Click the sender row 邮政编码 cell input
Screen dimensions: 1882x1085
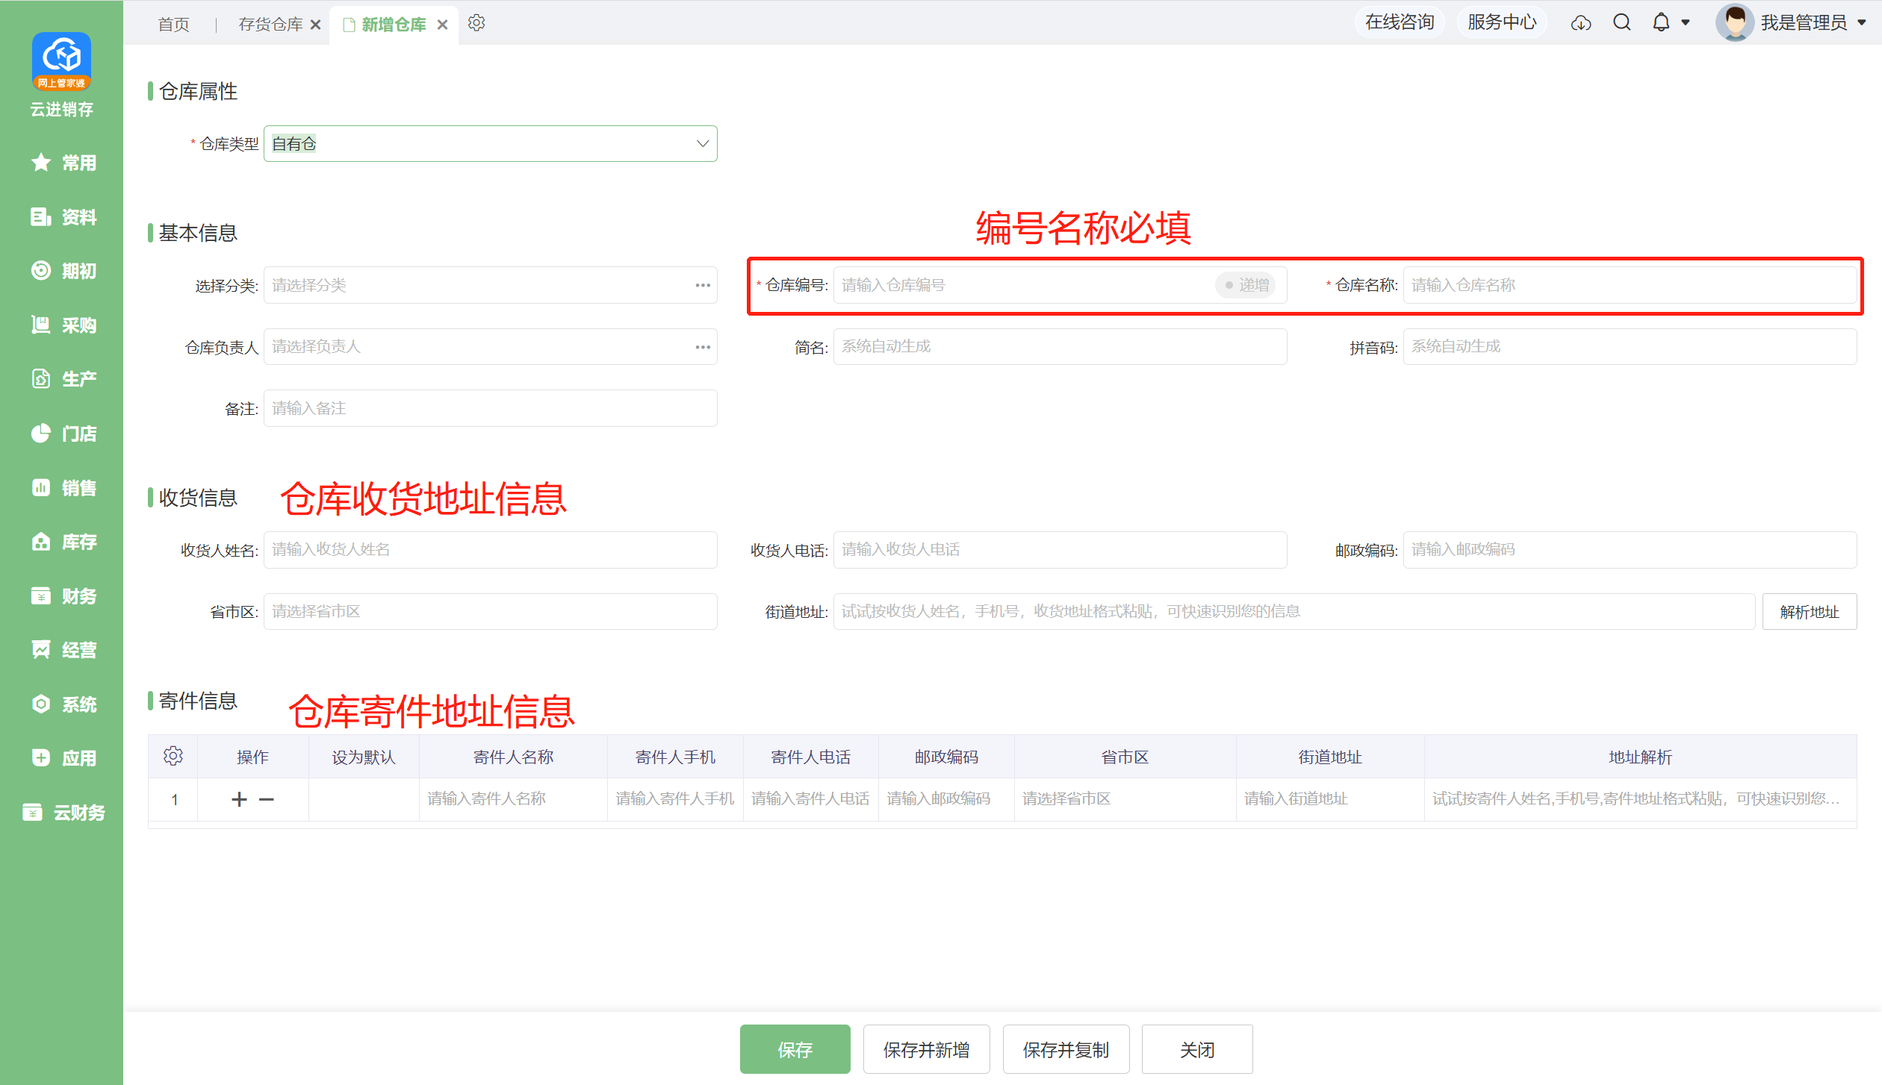[946, 799]
